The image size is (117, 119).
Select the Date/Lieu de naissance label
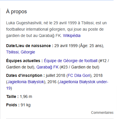click(30, 46)
